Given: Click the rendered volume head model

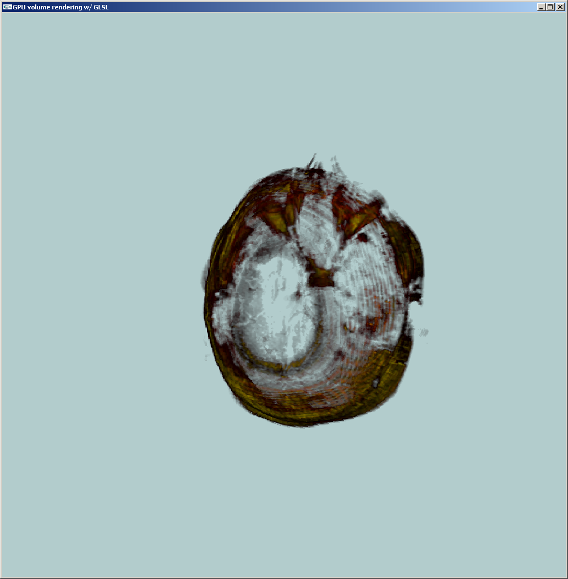Looking at the screenshot, I should point(314,292).
